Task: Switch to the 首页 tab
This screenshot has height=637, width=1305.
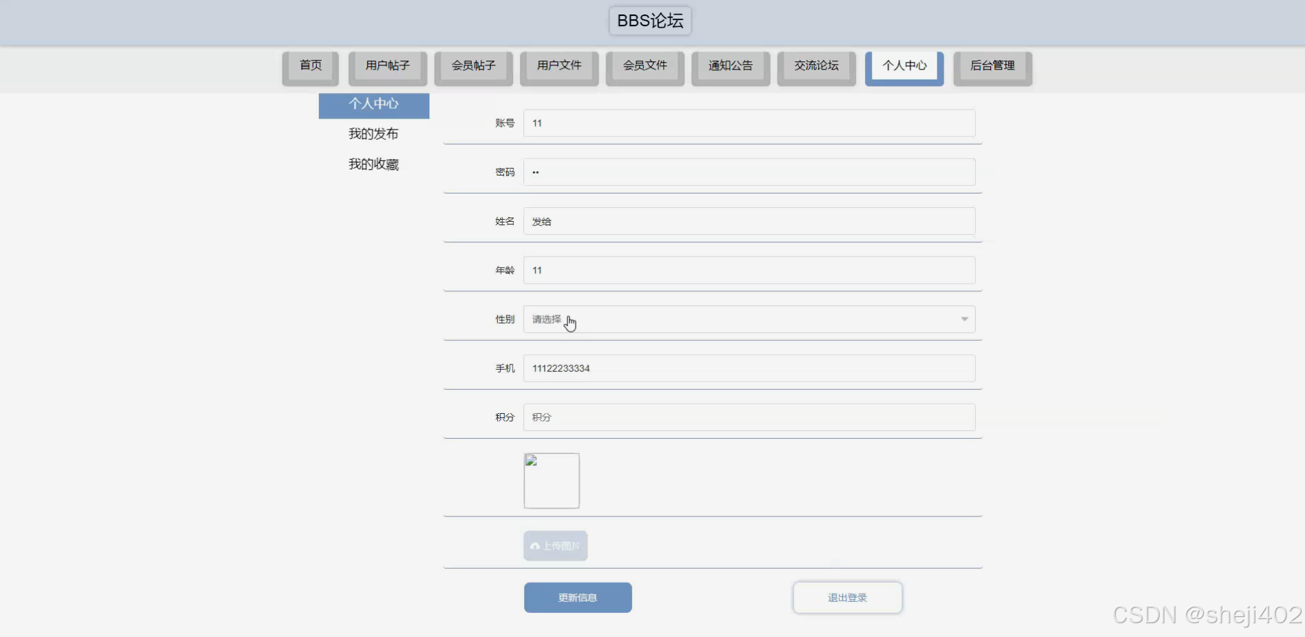Action: 310,66
